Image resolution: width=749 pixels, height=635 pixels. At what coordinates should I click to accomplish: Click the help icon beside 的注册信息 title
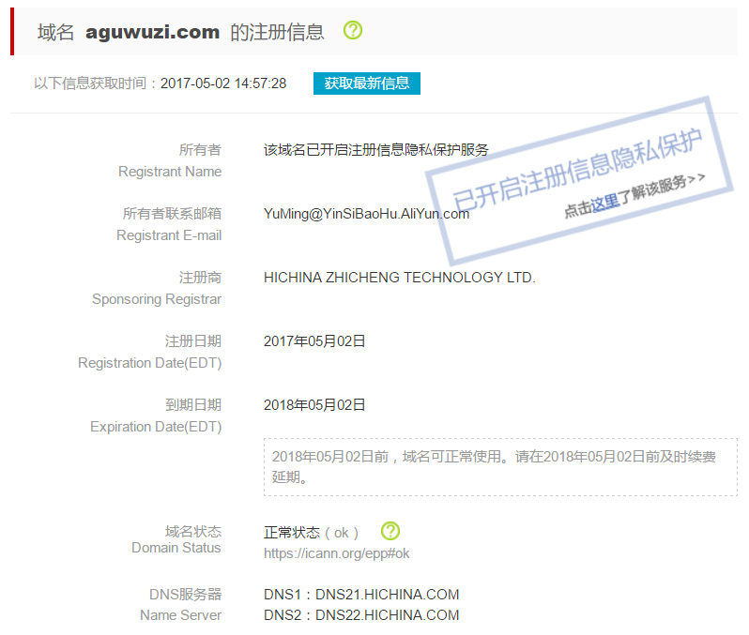(x=353, y=31)
